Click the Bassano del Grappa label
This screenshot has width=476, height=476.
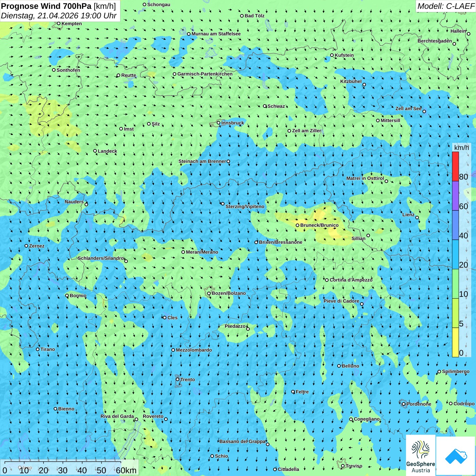click(x=242, y=441)
